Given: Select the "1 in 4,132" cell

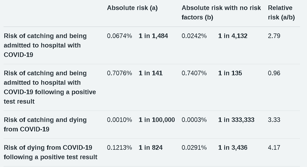Looking at the screenshot, I should pos(233,36).
